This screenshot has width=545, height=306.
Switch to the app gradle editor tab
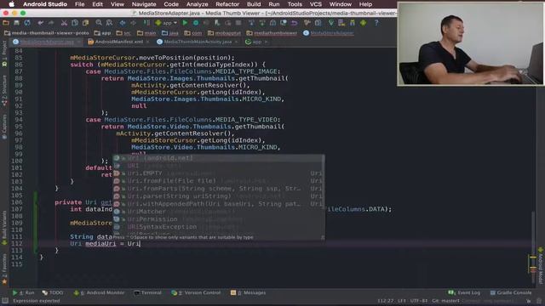[x=256, y=42]
